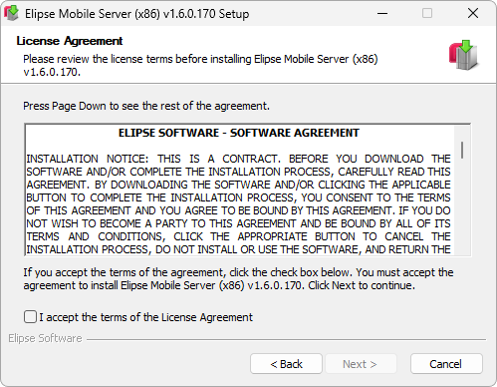Minimize the setup window
Screen dimensions: 497x387
(382, 13)
